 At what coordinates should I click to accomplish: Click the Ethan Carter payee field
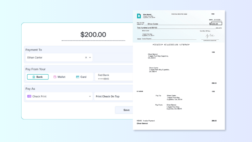[x=59, y=57]
